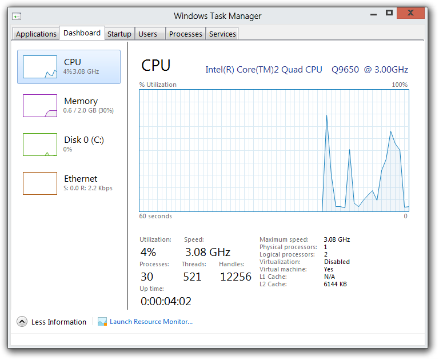Click the Ethernet entry label in sidebar

(x=81, y=179)
